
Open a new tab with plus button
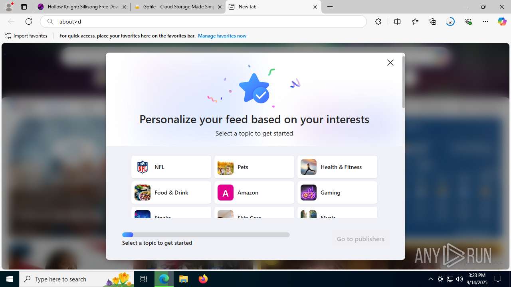click(330, 7)
